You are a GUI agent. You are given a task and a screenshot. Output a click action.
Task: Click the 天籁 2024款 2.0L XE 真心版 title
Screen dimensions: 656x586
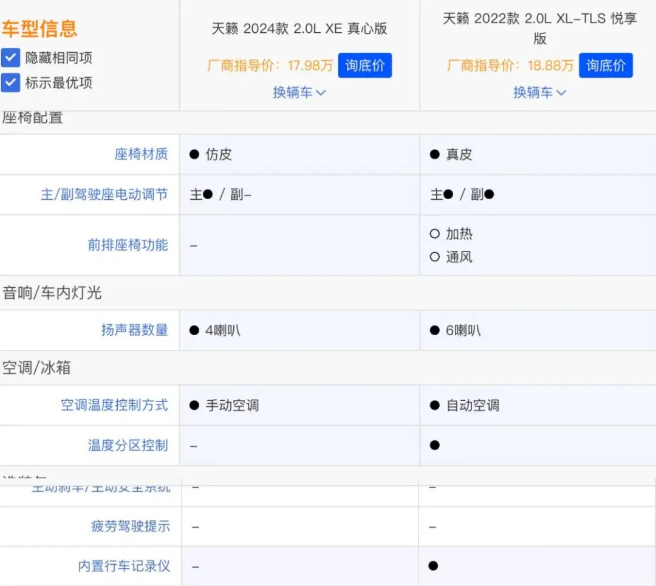click(x=299, y=29)
